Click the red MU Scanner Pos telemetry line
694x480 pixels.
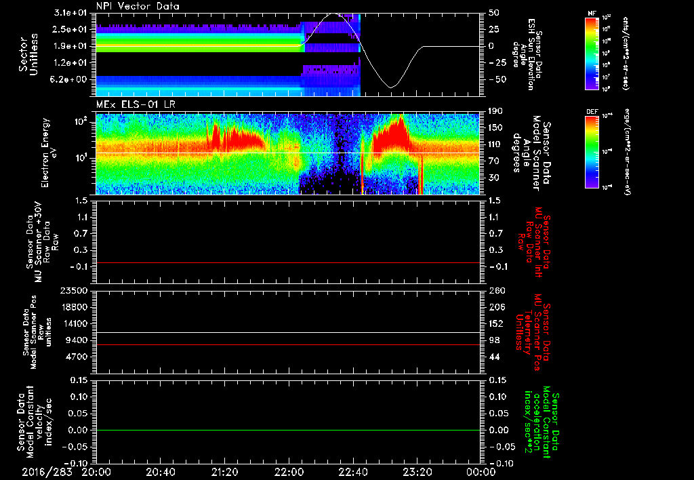[x=288, y=344]
